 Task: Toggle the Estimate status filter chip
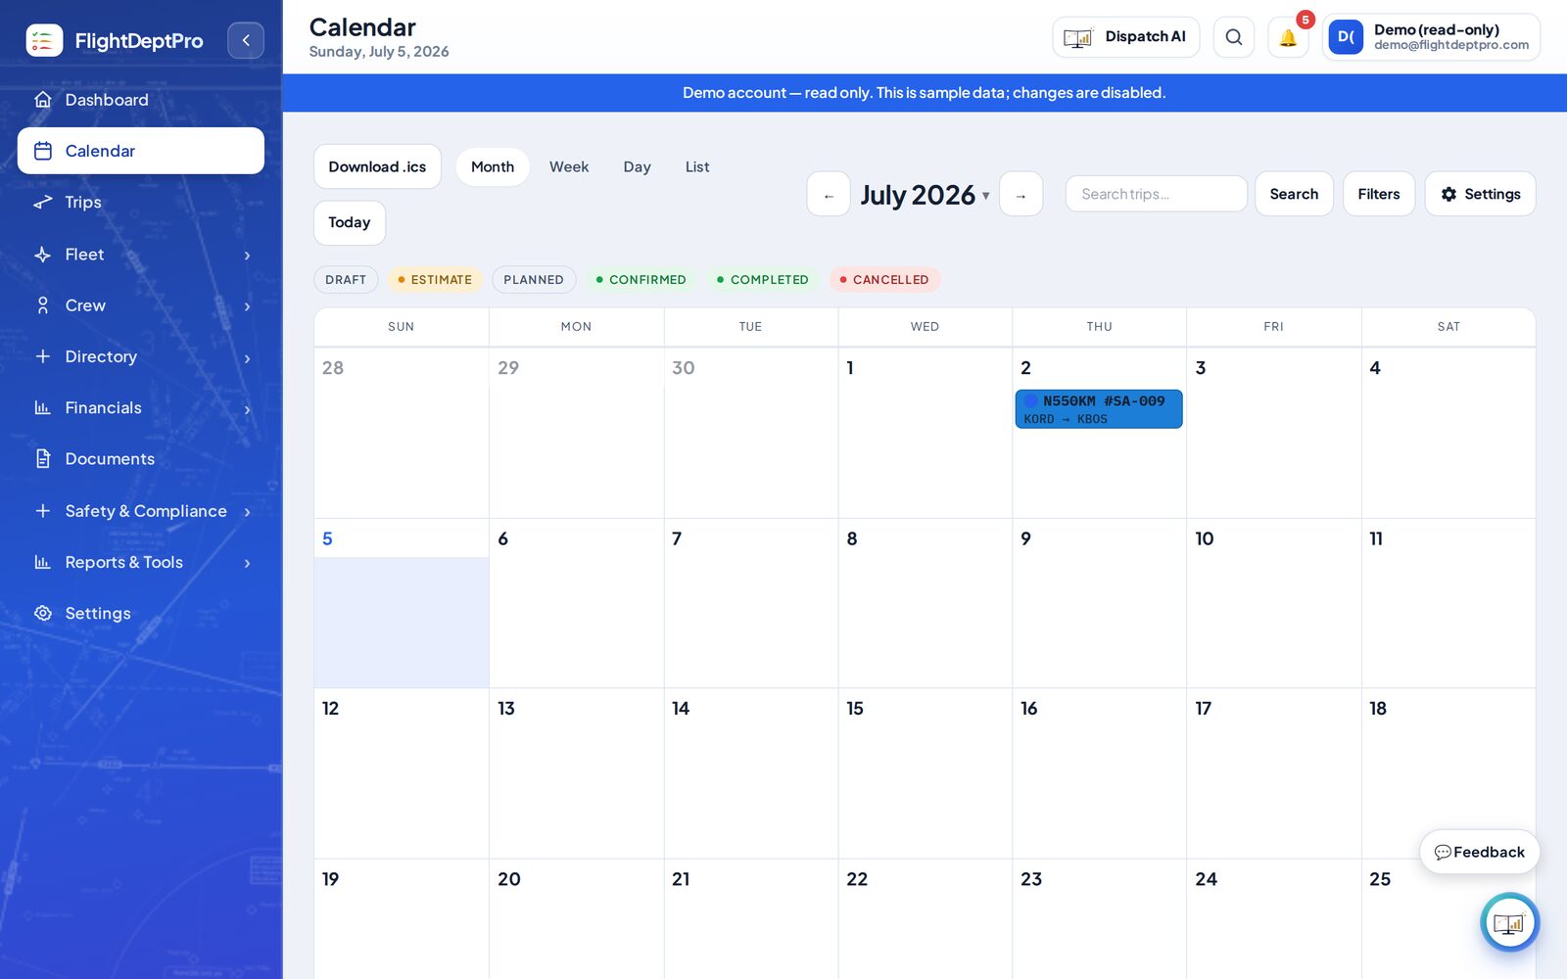[435, 280]
